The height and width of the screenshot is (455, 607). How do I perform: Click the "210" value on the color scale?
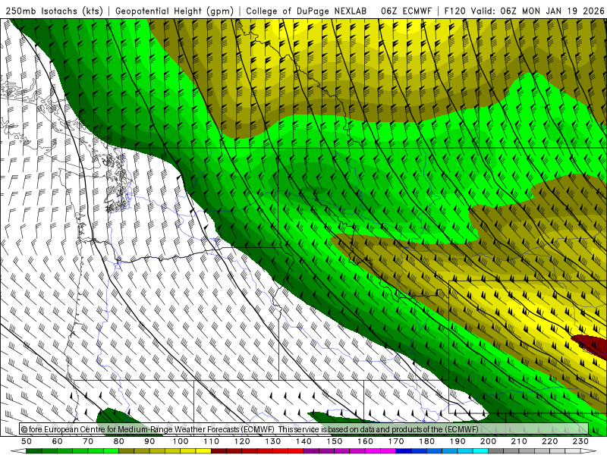point(519,441)
